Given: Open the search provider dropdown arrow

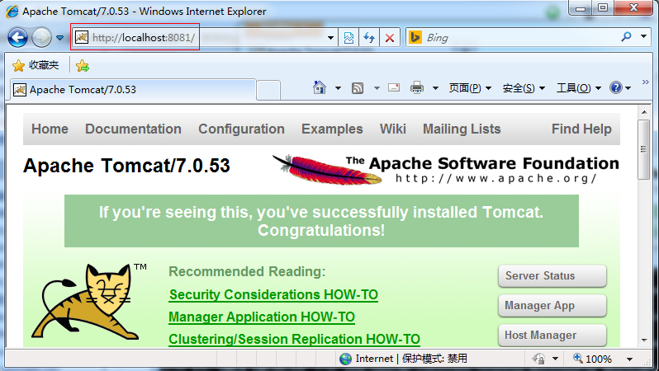Looking at the screenshot, I should 643,37.
